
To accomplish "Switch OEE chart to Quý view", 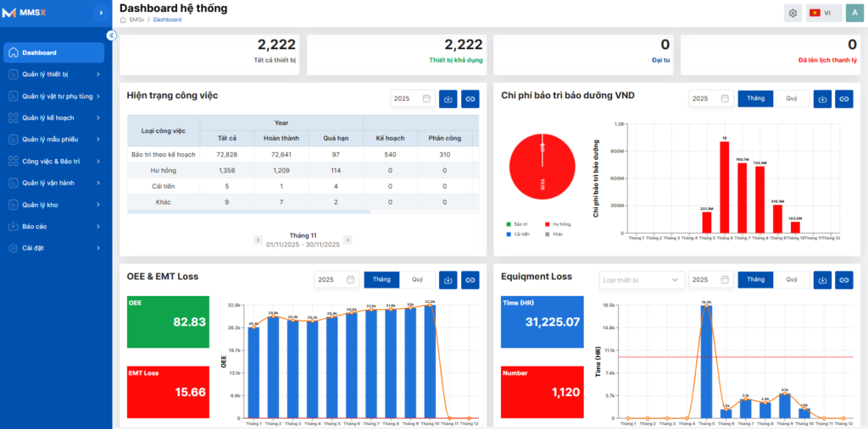I will pos(417,280).
